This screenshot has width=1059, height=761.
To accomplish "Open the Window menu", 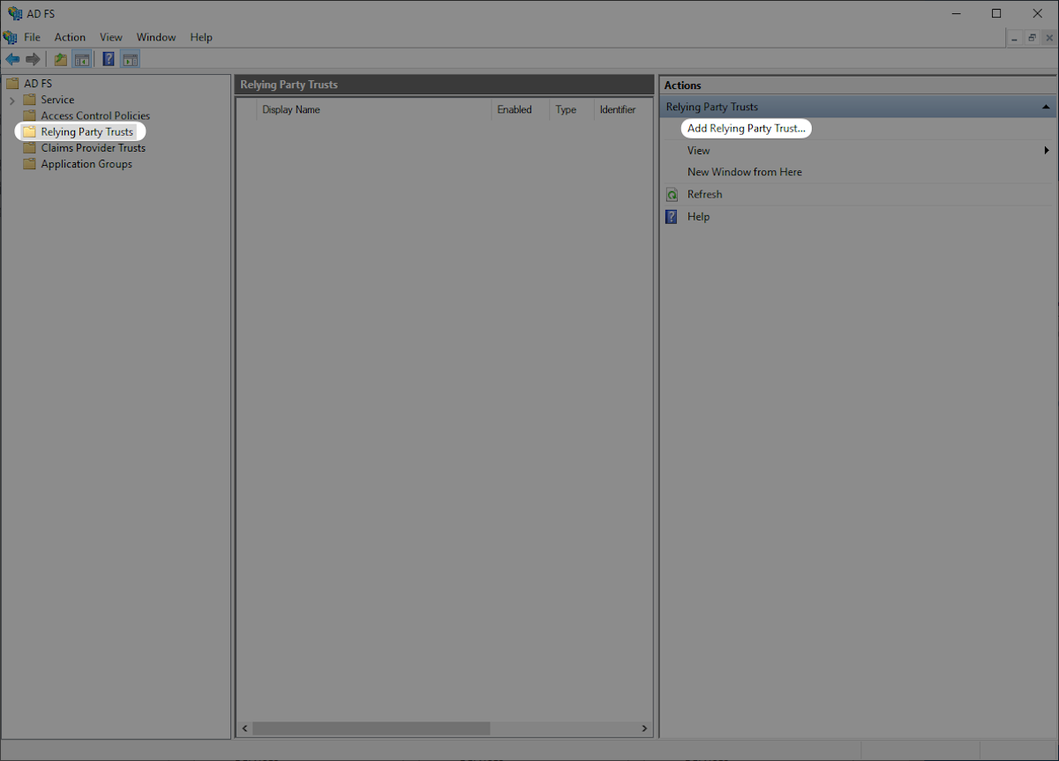I will coord(156,37).
